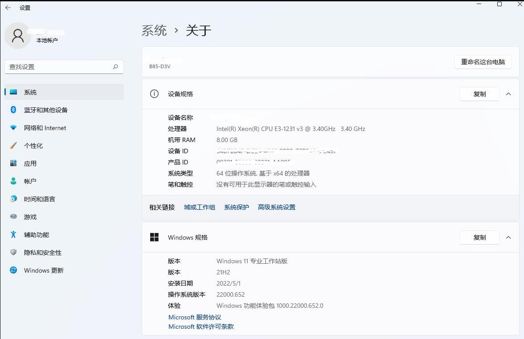Collapse the 设备规格 section chevron
The width and height of the screenshot is (524, 339).
508,94
